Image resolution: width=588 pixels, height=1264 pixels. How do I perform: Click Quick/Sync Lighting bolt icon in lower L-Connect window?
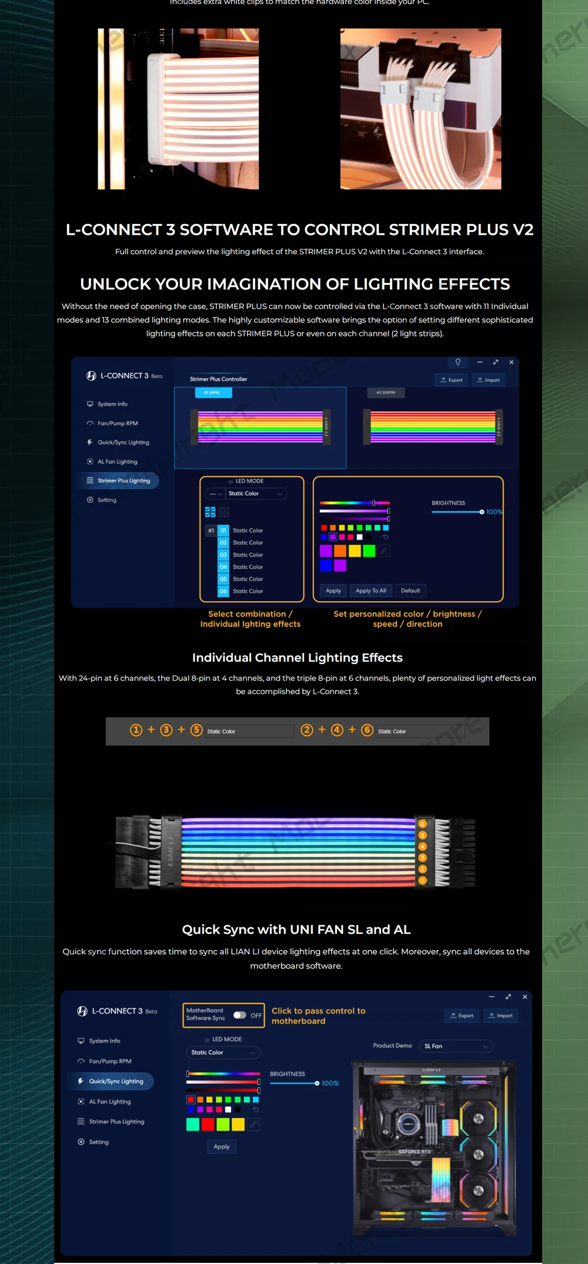point(81,1081)
